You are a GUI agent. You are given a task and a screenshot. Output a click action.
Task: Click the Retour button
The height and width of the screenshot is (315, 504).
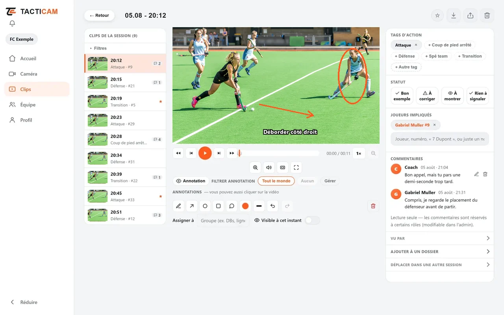(x=99, y=15)
